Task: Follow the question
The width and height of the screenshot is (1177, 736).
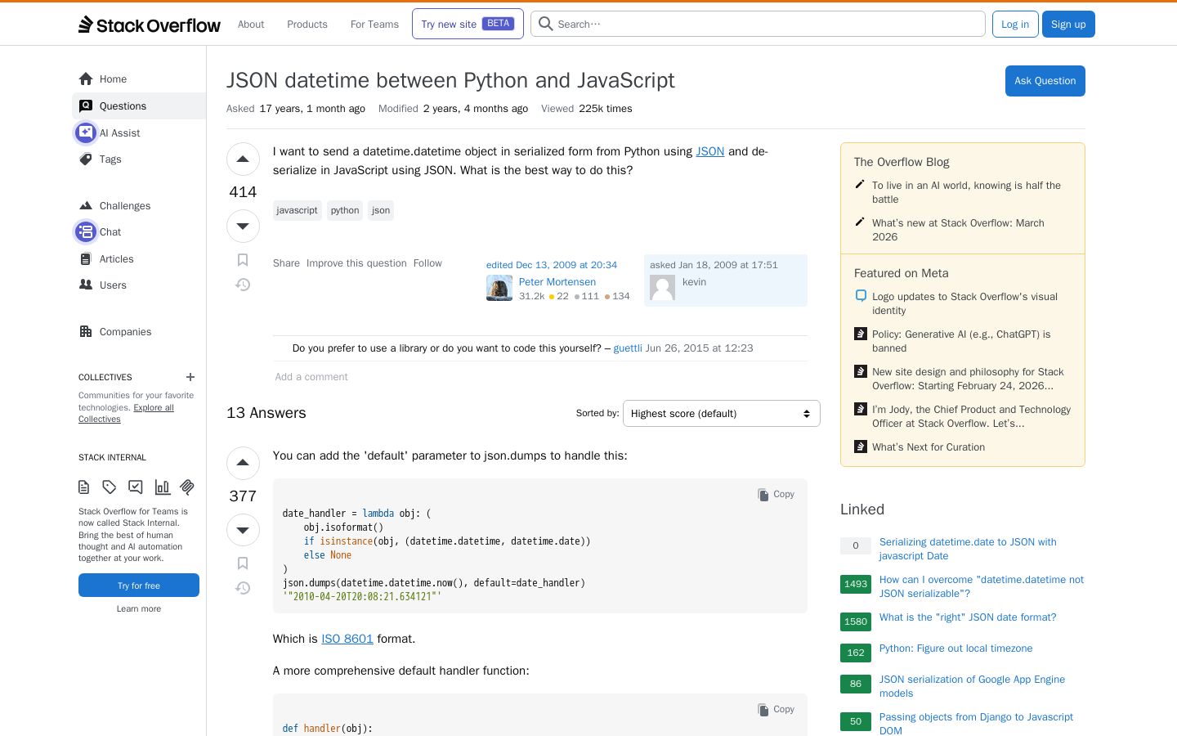Action: click(427, 263)
